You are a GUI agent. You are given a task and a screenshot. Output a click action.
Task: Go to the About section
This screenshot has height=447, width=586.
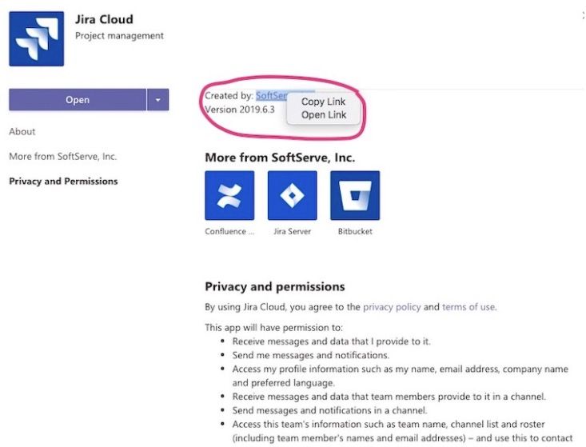(22, 132)
